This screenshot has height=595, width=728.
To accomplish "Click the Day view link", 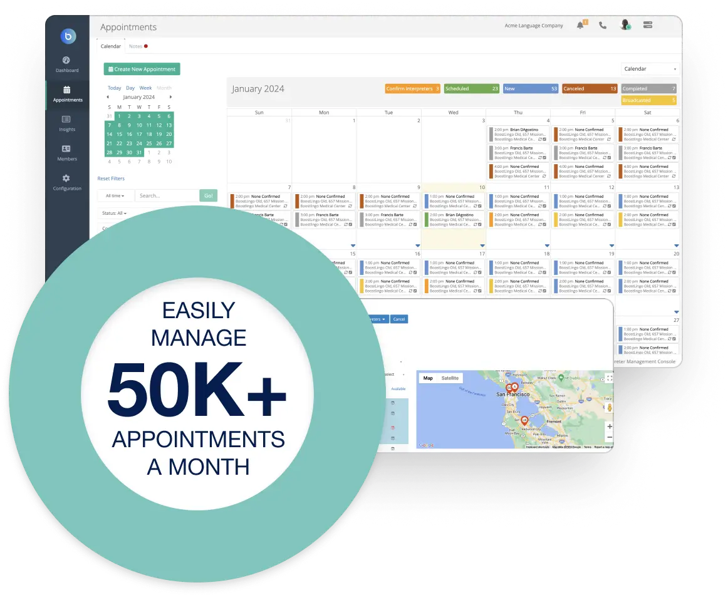I will coord(130,88).
